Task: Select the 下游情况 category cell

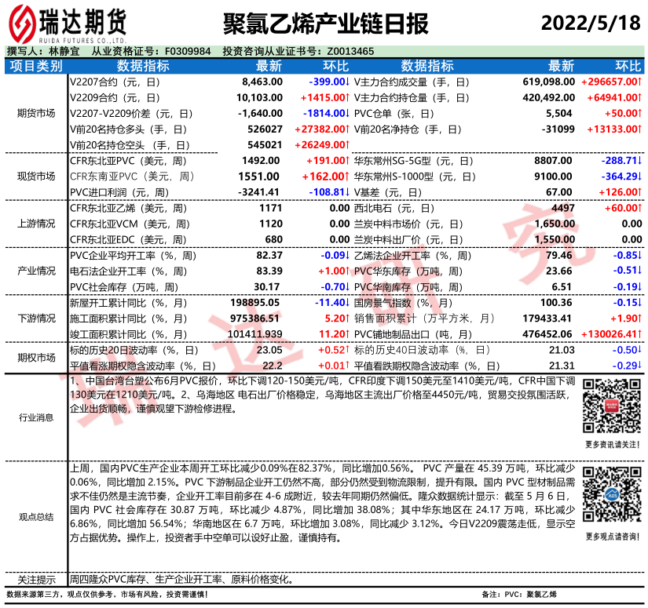Action: click(36, 319)
